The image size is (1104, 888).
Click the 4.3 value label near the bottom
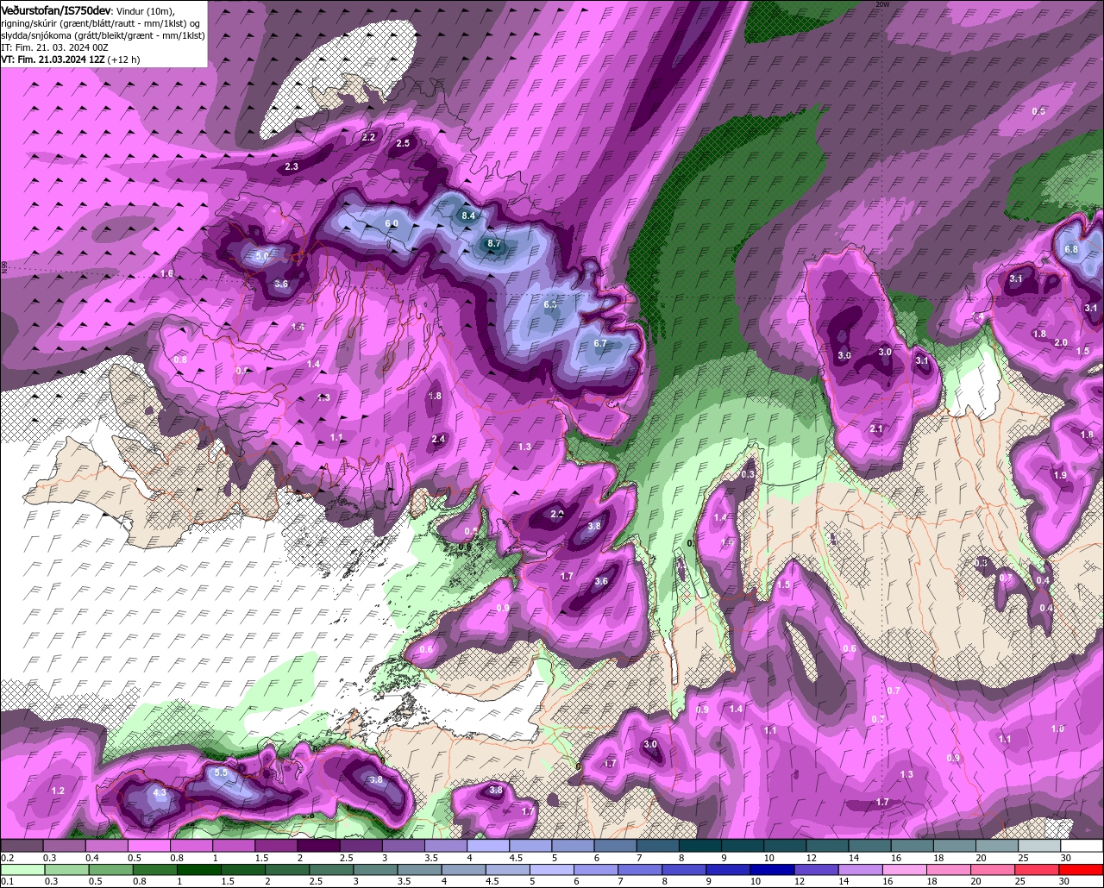(160, 792)
